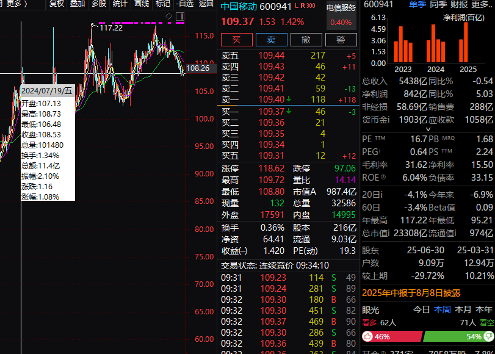The height and width of the screenshot is (354, 495).
Task: Click the 量比 14.14 value
Action: coord(345,180)
